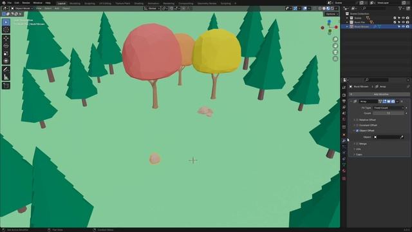Open Output properties tab
The width and height of the screenshot is (412, 232).
pos(344,101)
